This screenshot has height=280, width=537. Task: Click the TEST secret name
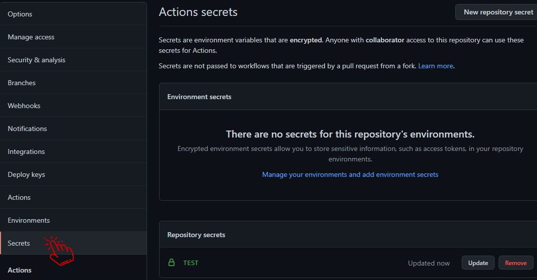tap(190, 263)
